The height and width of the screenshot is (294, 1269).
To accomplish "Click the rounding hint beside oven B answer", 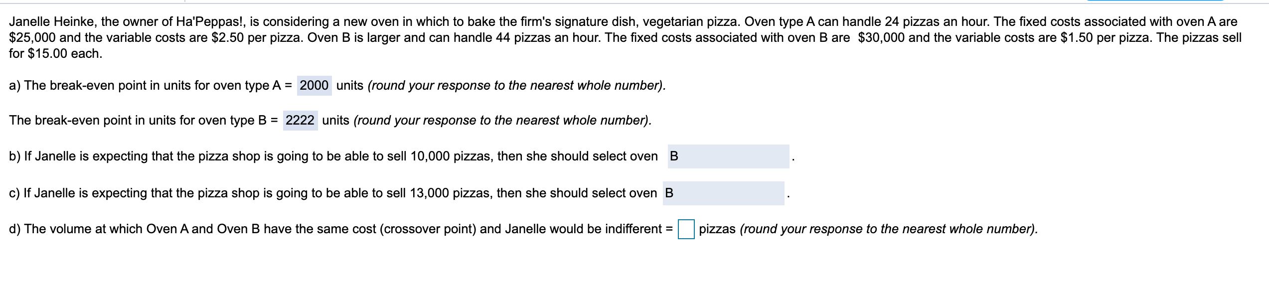I will (x=502, y=121).
